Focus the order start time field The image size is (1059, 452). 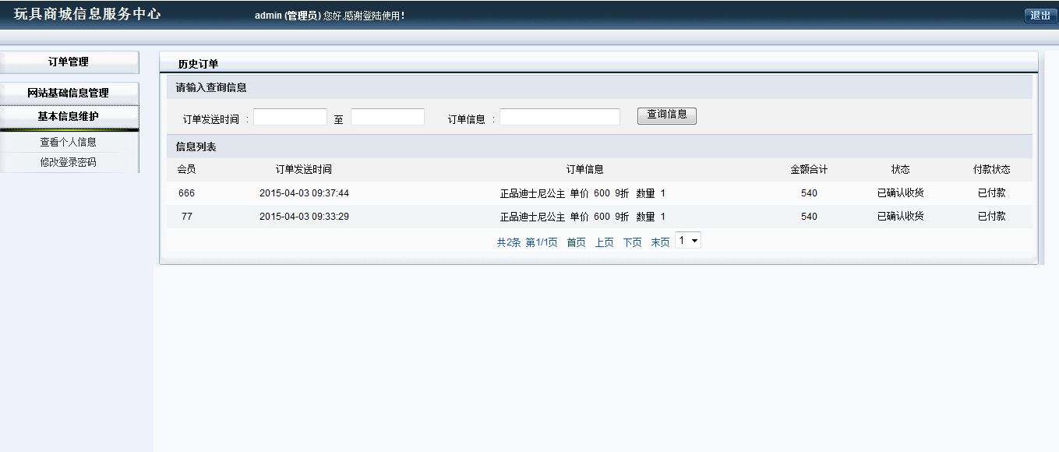click(x=290, y=117)
